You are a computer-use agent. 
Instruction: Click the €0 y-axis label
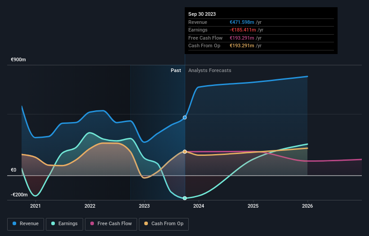(x=13, y=170)
